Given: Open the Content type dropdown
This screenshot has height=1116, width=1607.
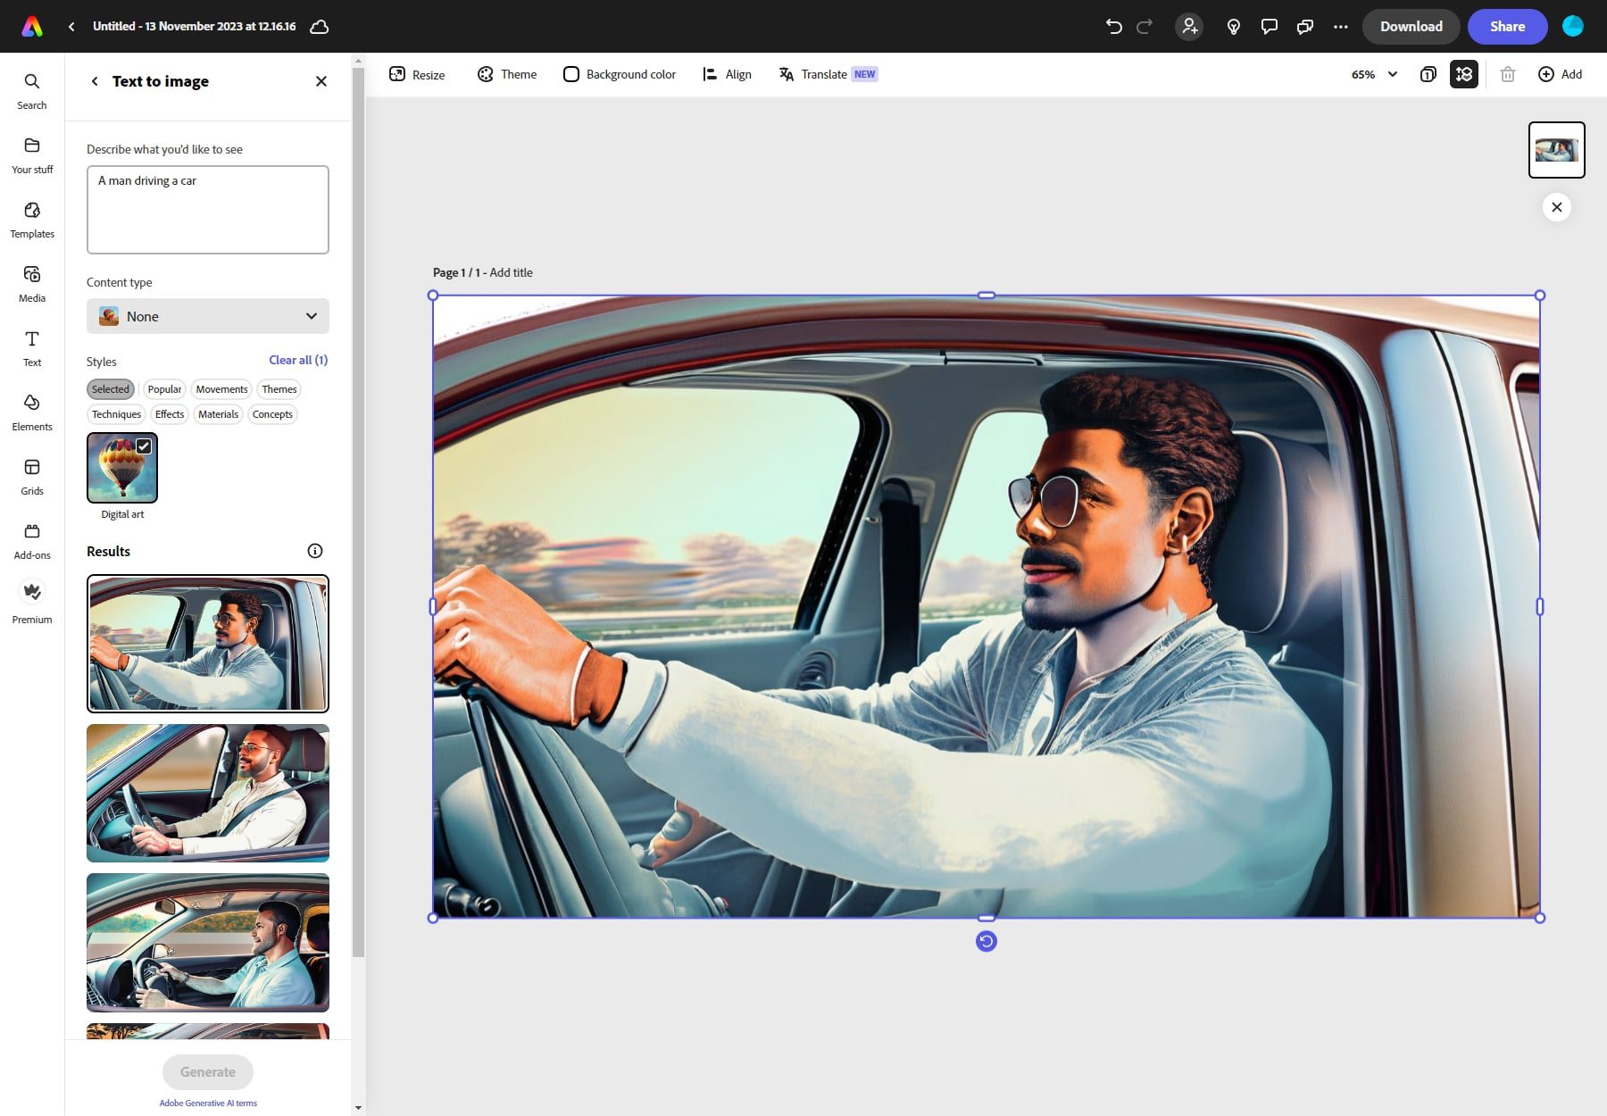Looking at the screenshot, I should coord(207,316).
